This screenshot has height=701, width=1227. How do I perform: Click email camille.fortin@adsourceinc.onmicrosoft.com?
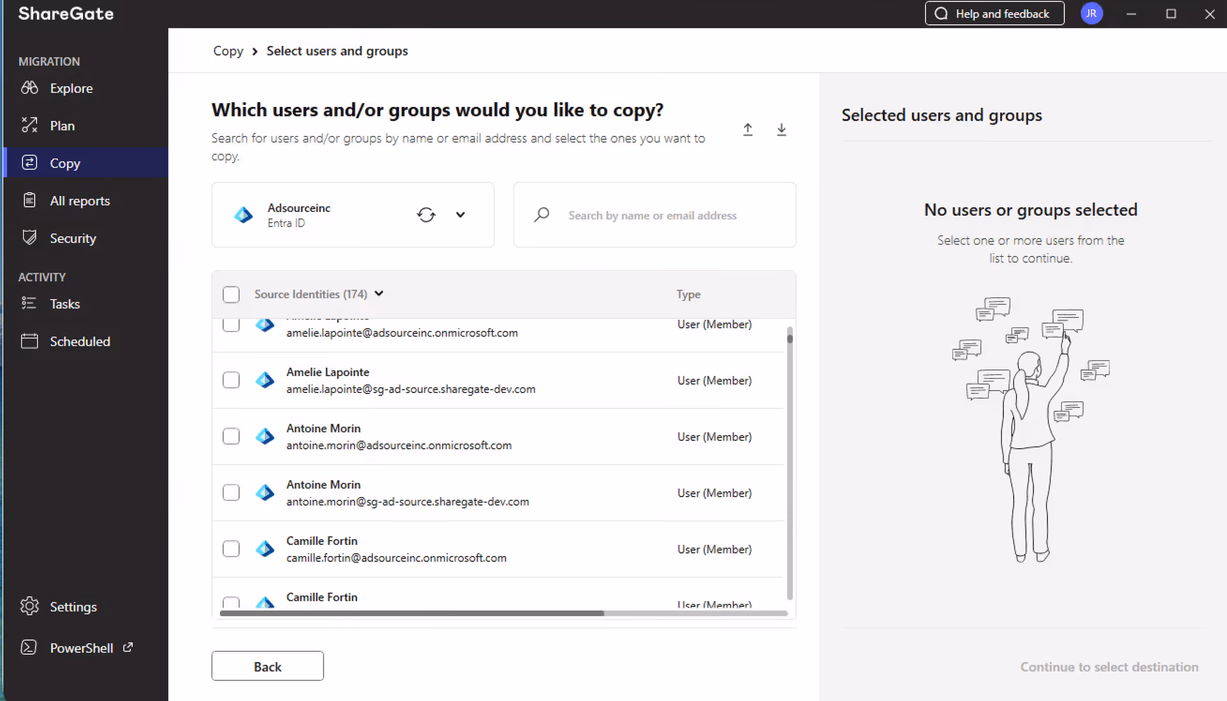click(397, 558)
